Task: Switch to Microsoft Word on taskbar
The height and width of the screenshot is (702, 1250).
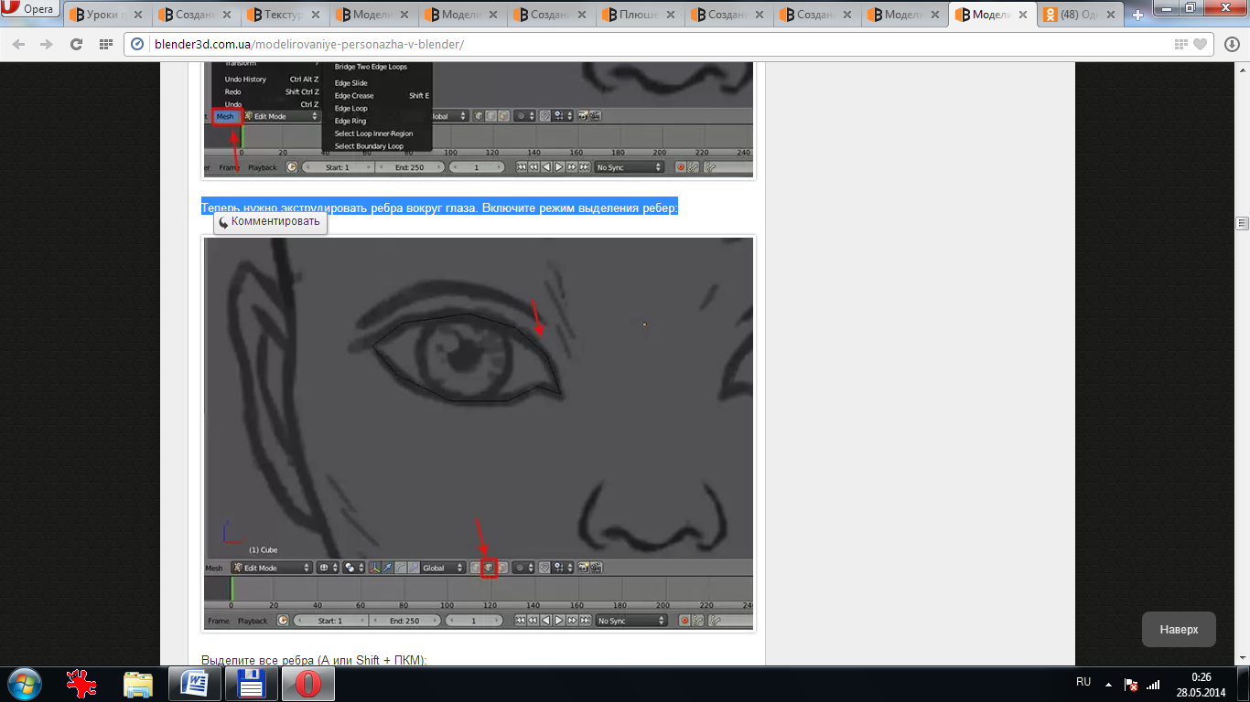Action: coord(195,684)
